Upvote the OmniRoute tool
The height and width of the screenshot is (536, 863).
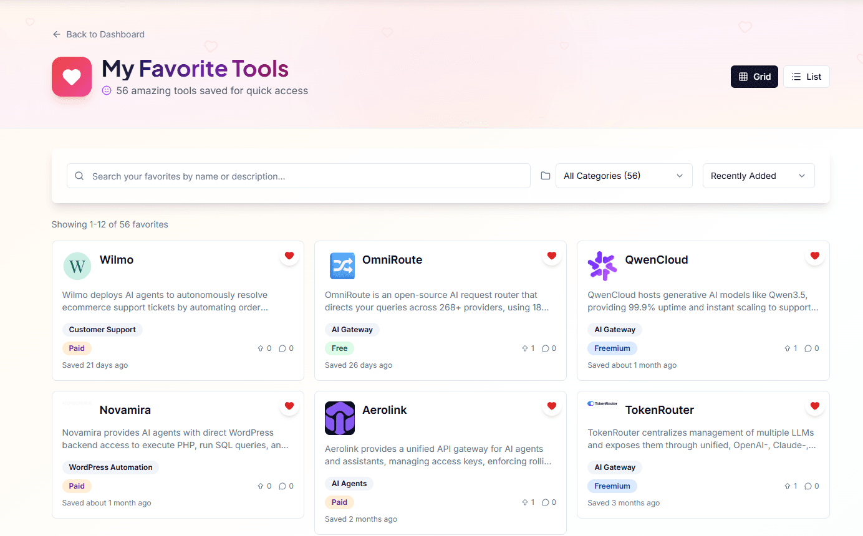528,348
